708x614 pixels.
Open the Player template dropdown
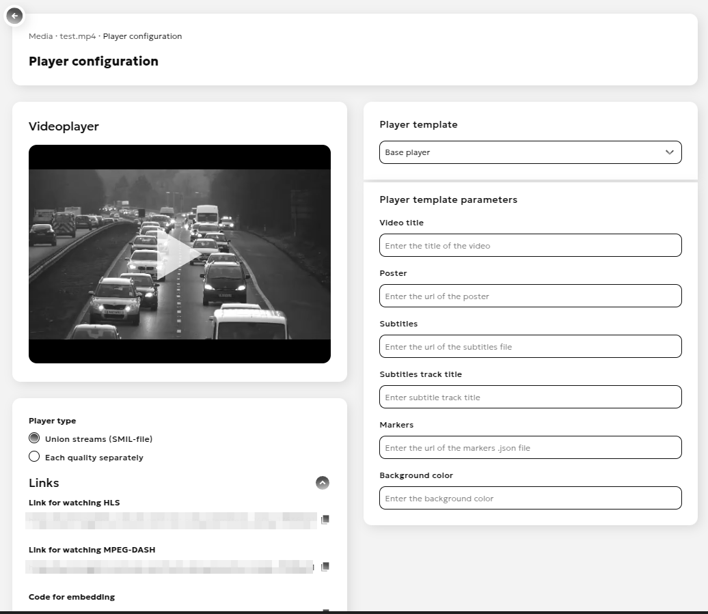click(x=530, y=152)
